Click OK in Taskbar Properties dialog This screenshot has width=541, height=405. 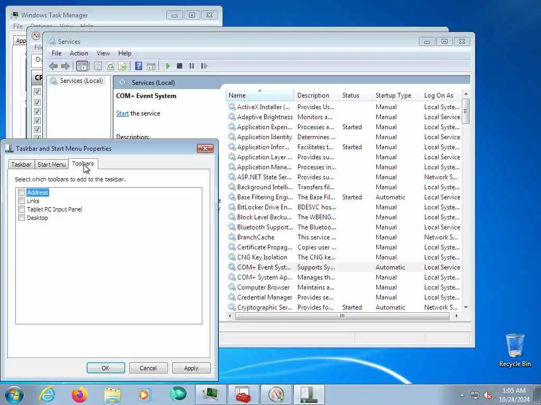click(106, 368)
